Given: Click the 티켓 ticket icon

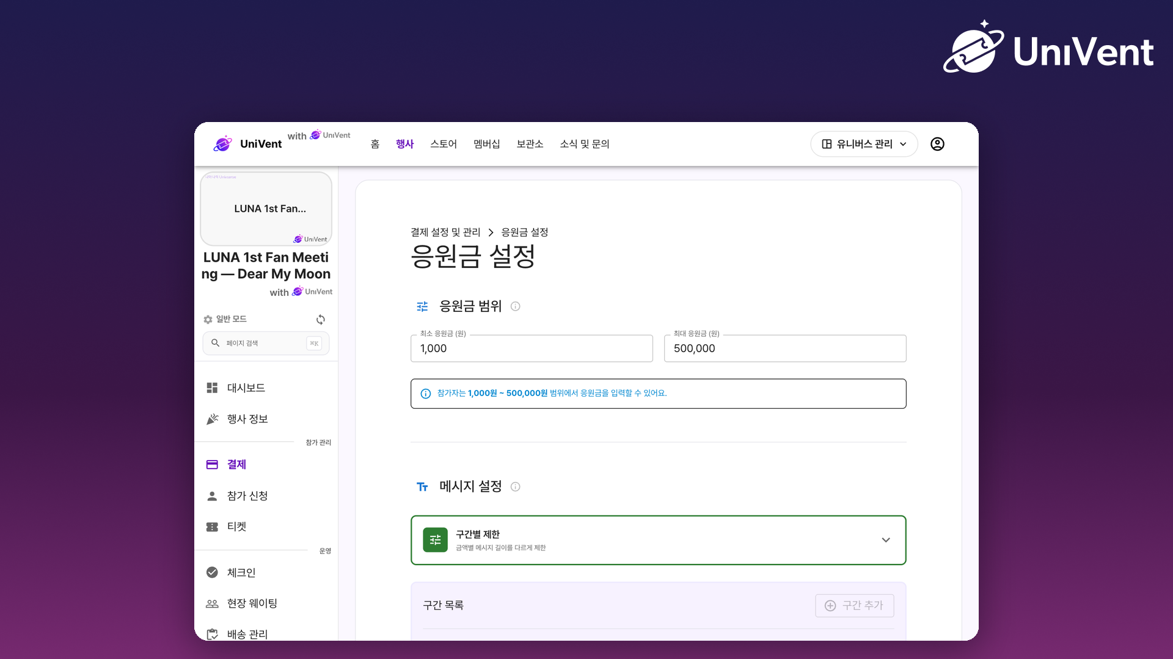Looking at the screenshot, I should (x=212, y=527).
